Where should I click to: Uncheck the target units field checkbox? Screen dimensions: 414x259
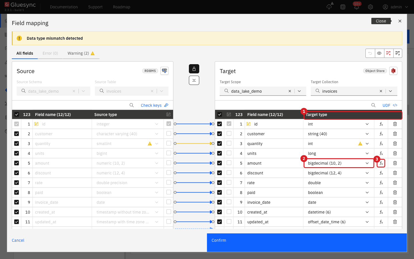click(x=220, y=153)
